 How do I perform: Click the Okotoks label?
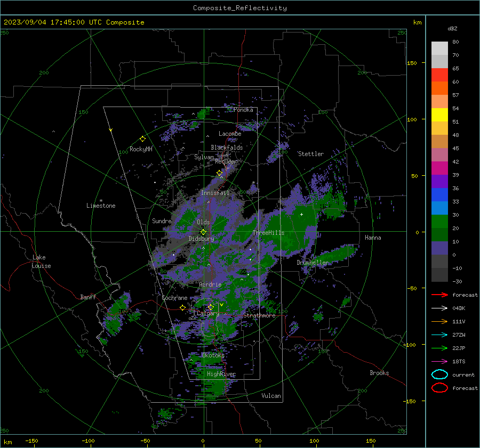(213, 355)
